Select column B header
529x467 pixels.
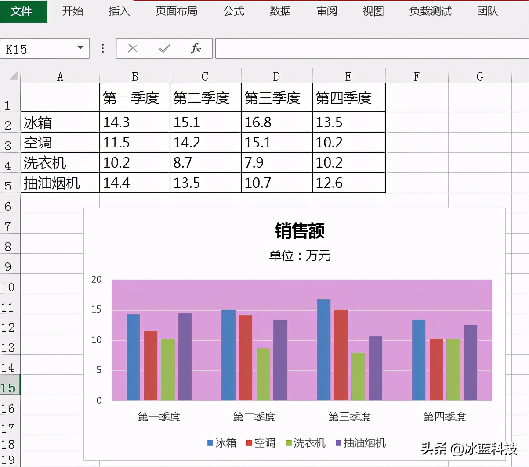(135, 76)
